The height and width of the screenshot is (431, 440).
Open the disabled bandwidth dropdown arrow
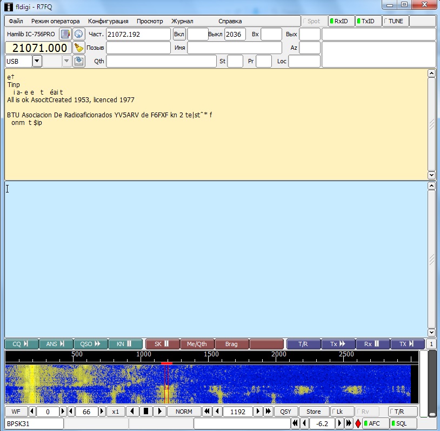click(66, 61)
